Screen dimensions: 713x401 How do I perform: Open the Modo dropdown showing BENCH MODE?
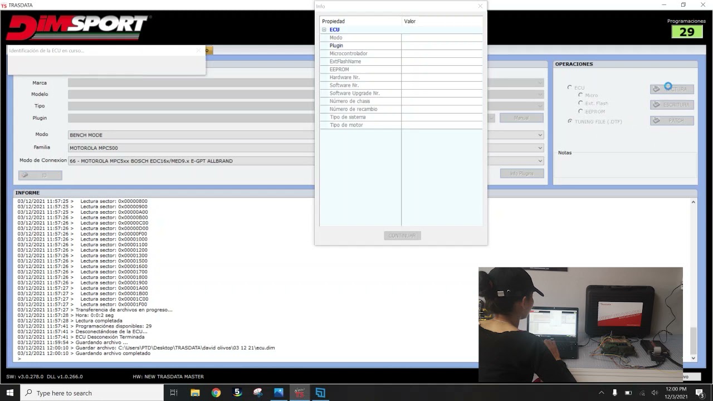tap(306, 135)
